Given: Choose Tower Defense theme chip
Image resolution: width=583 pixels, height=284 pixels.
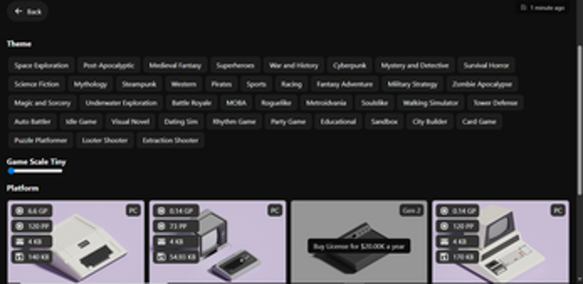Looking at the screenshot, I should [x=496, y=103].
